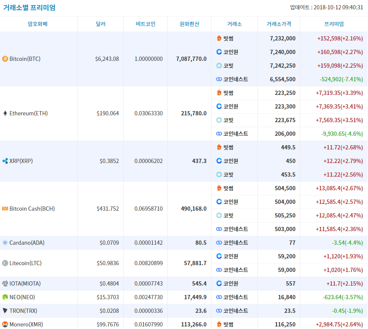Image resolution: width=368 pixels, height=329 pixels.
Task: Click the premium +13,085.4(+2.67%)
Action: 339,188
